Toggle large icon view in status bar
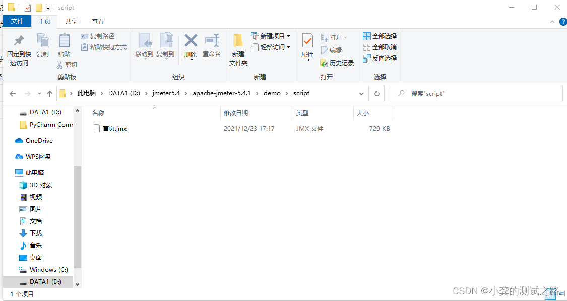Viewport: 567px width, 301px height. point(561,294)
